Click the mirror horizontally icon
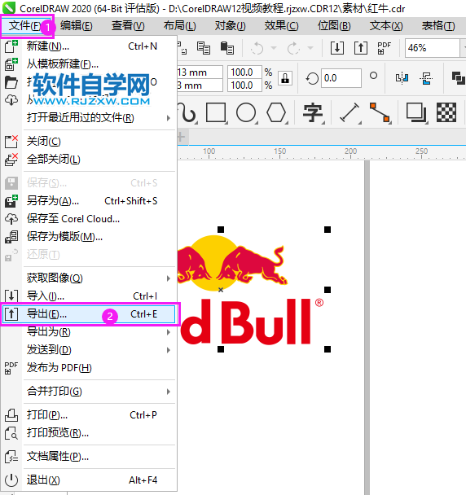Image resolution: width=466 pixels, height=495 pixels. point(402,78)
